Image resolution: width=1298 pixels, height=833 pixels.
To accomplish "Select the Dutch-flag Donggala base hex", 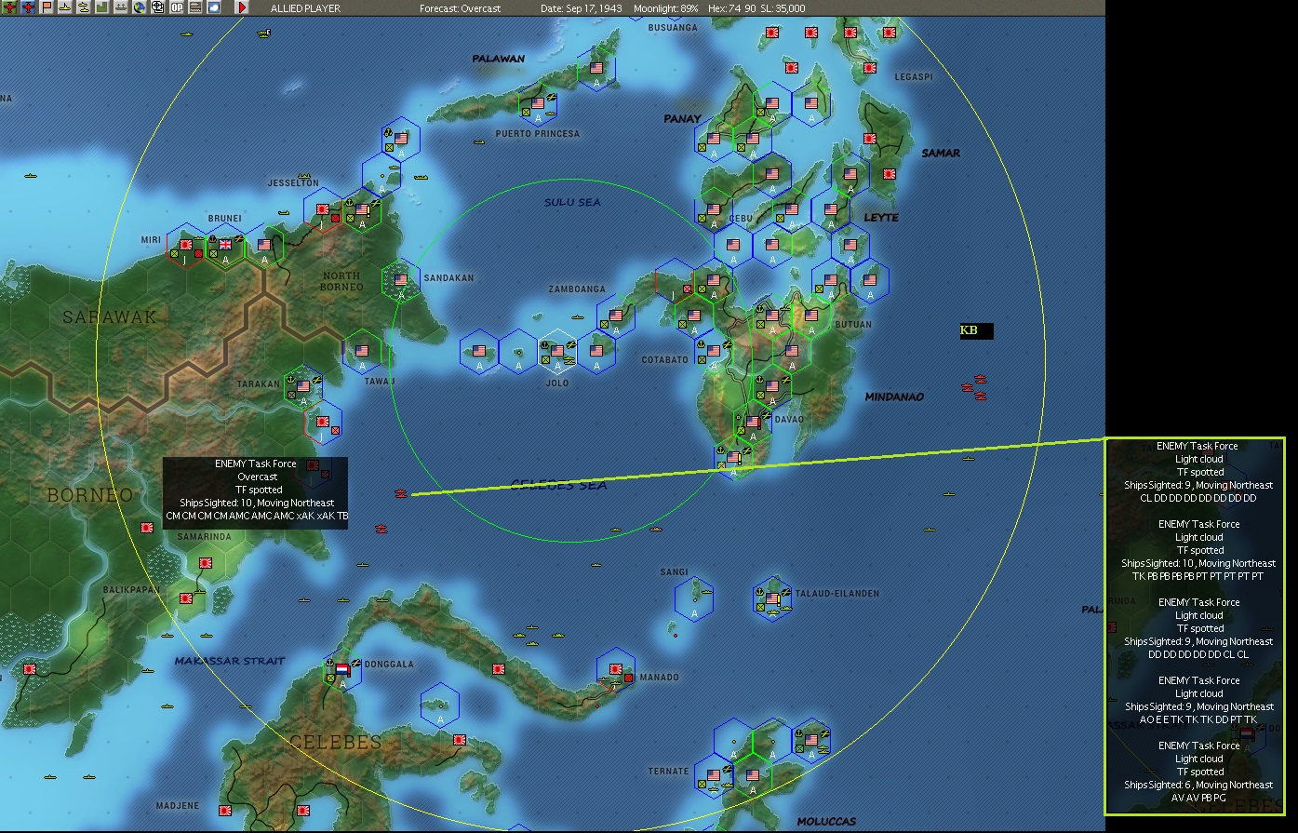I will pyautogui.click(x=342, y=670).
